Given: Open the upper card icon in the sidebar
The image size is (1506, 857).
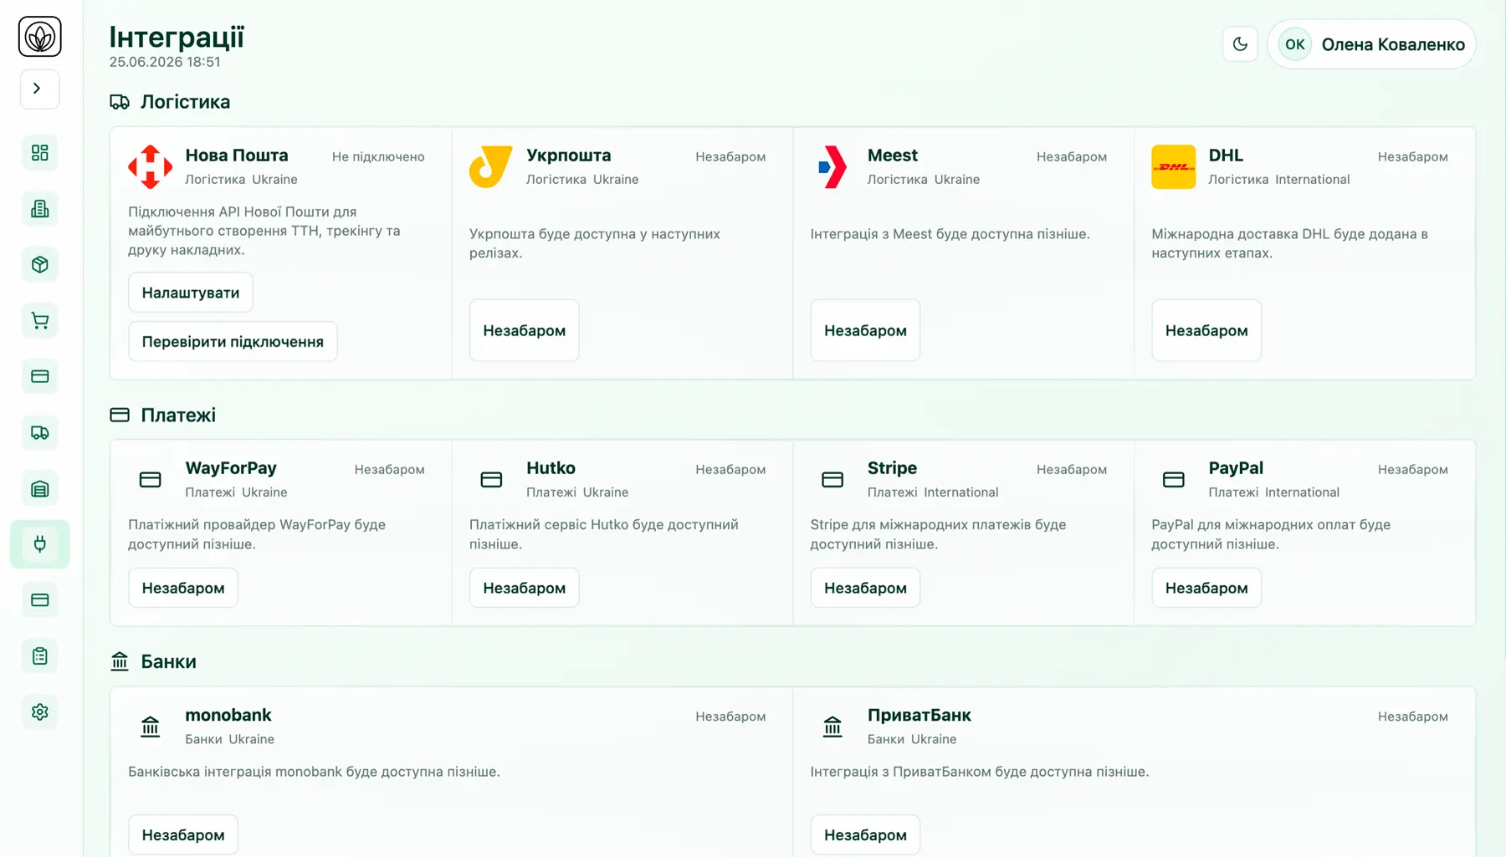Looking at the screenshot, I should pyautogui.click(x=39, y=376).
